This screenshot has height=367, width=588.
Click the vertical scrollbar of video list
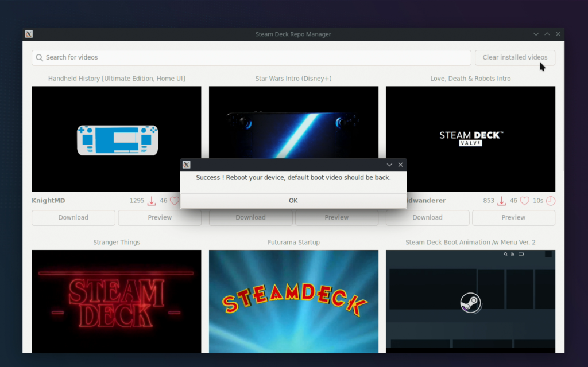563,107
